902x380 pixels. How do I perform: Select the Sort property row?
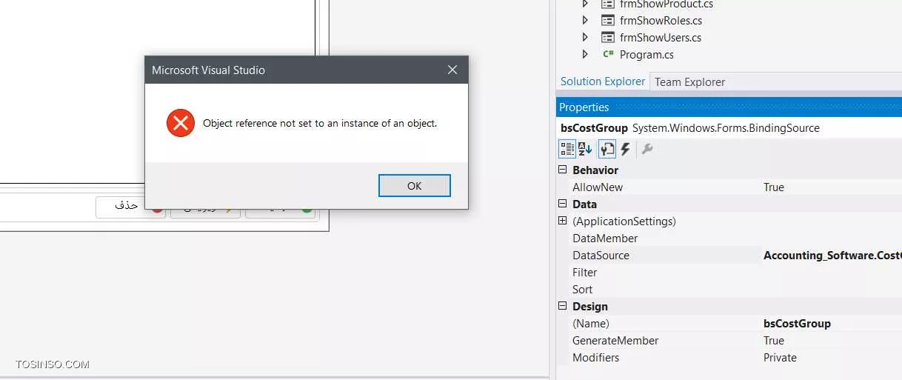729,290
